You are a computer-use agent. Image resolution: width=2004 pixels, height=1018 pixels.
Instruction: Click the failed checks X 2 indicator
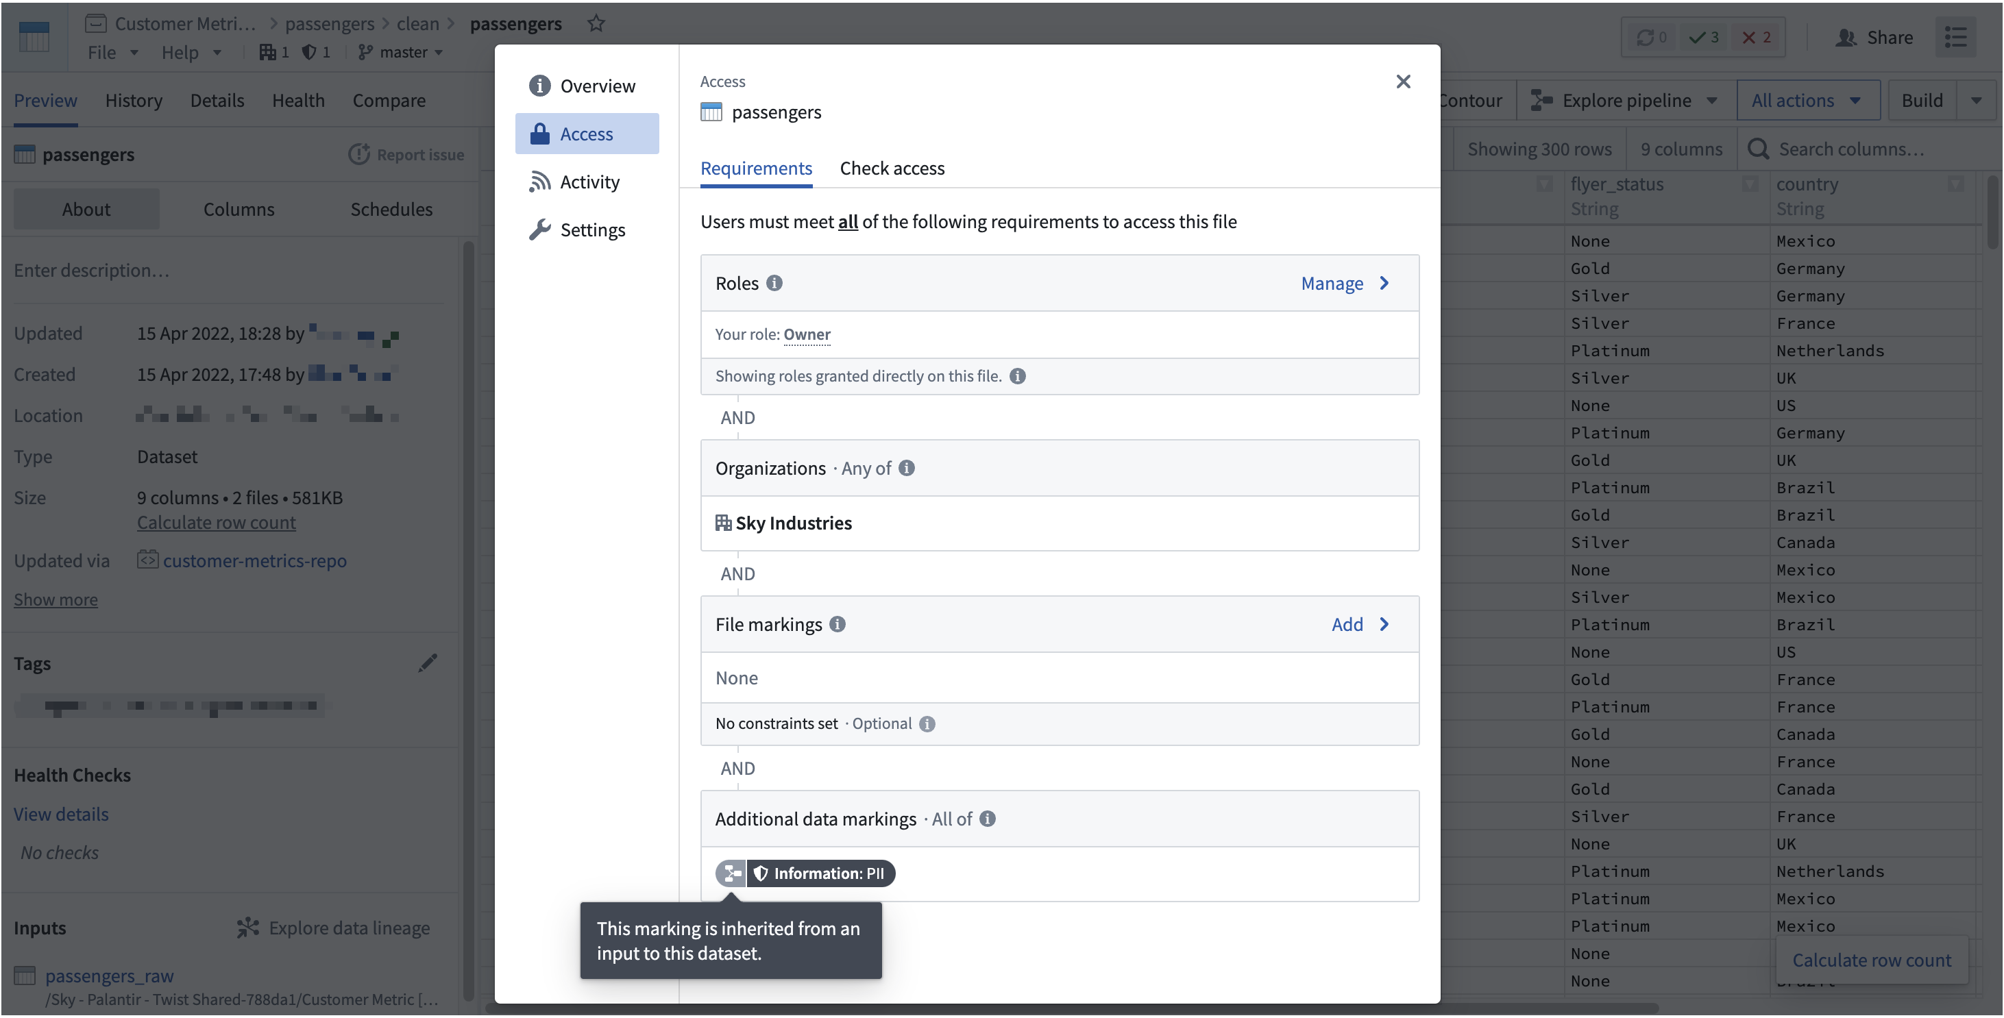[1757, 37]
